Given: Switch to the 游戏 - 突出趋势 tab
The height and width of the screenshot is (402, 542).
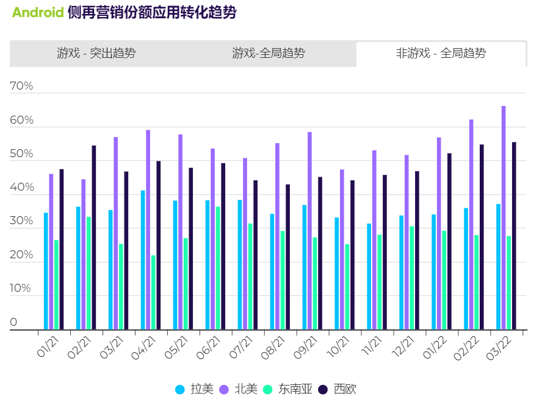Looking at the screenshot, I should [x=96, y=53].
